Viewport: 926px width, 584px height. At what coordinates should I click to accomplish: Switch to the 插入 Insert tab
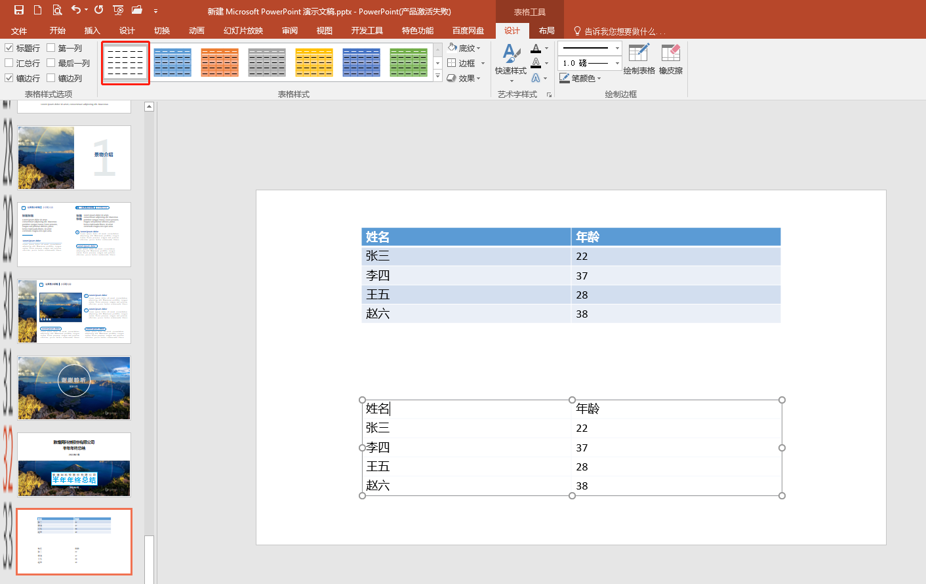92,31
